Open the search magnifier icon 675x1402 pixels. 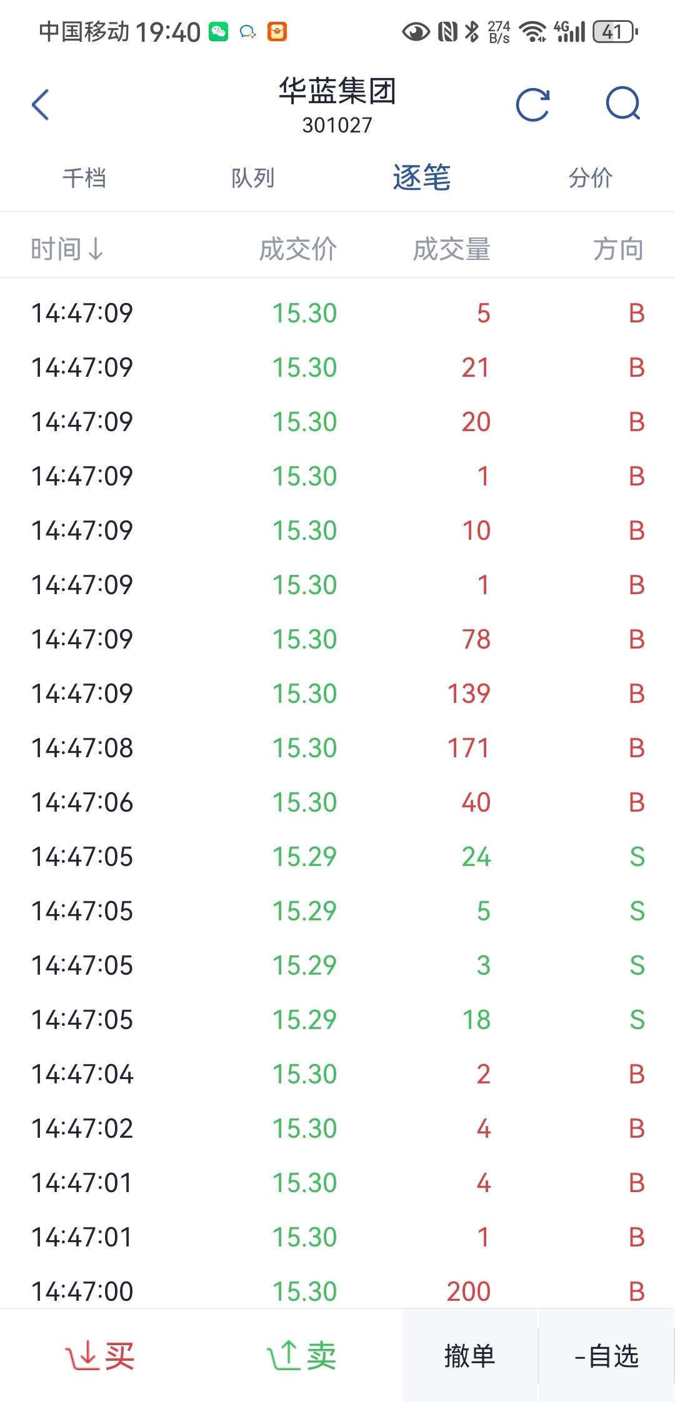(624, 104)
